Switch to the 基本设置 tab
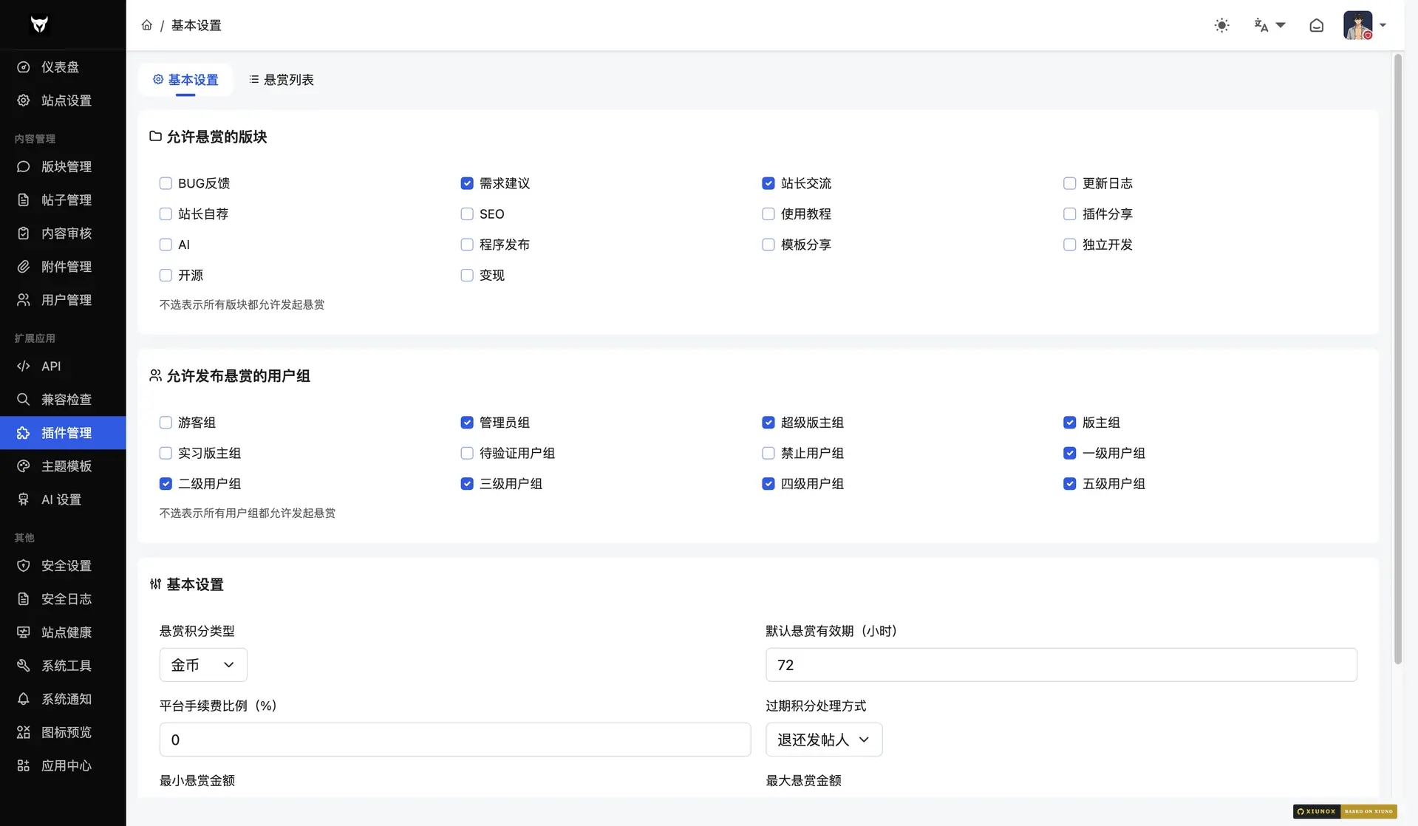The height and width of the screenshot is (826, 1418). (185, 80)
